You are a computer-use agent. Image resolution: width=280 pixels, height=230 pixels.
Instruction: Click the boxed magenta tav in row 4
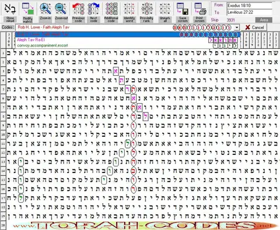[x=122, y=80]
